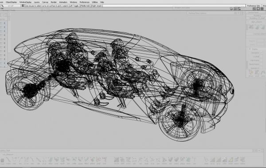
Task: Open the Render menu
Action: point(54,2)
